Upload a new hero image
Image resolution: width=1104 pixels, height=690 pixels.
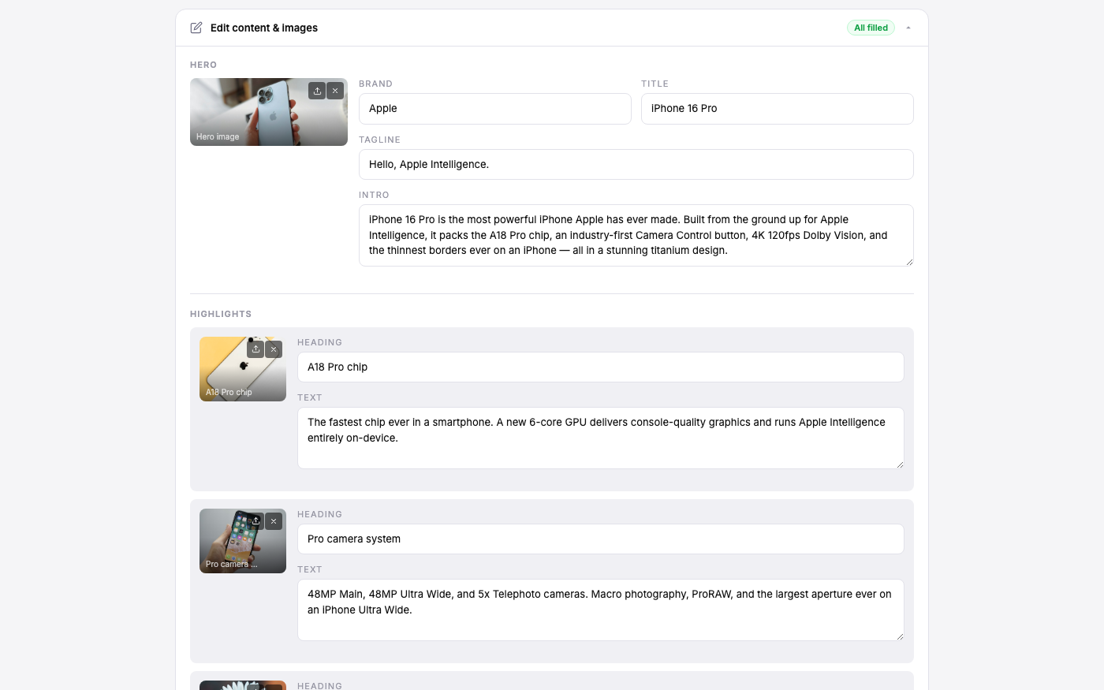(317, 91)
